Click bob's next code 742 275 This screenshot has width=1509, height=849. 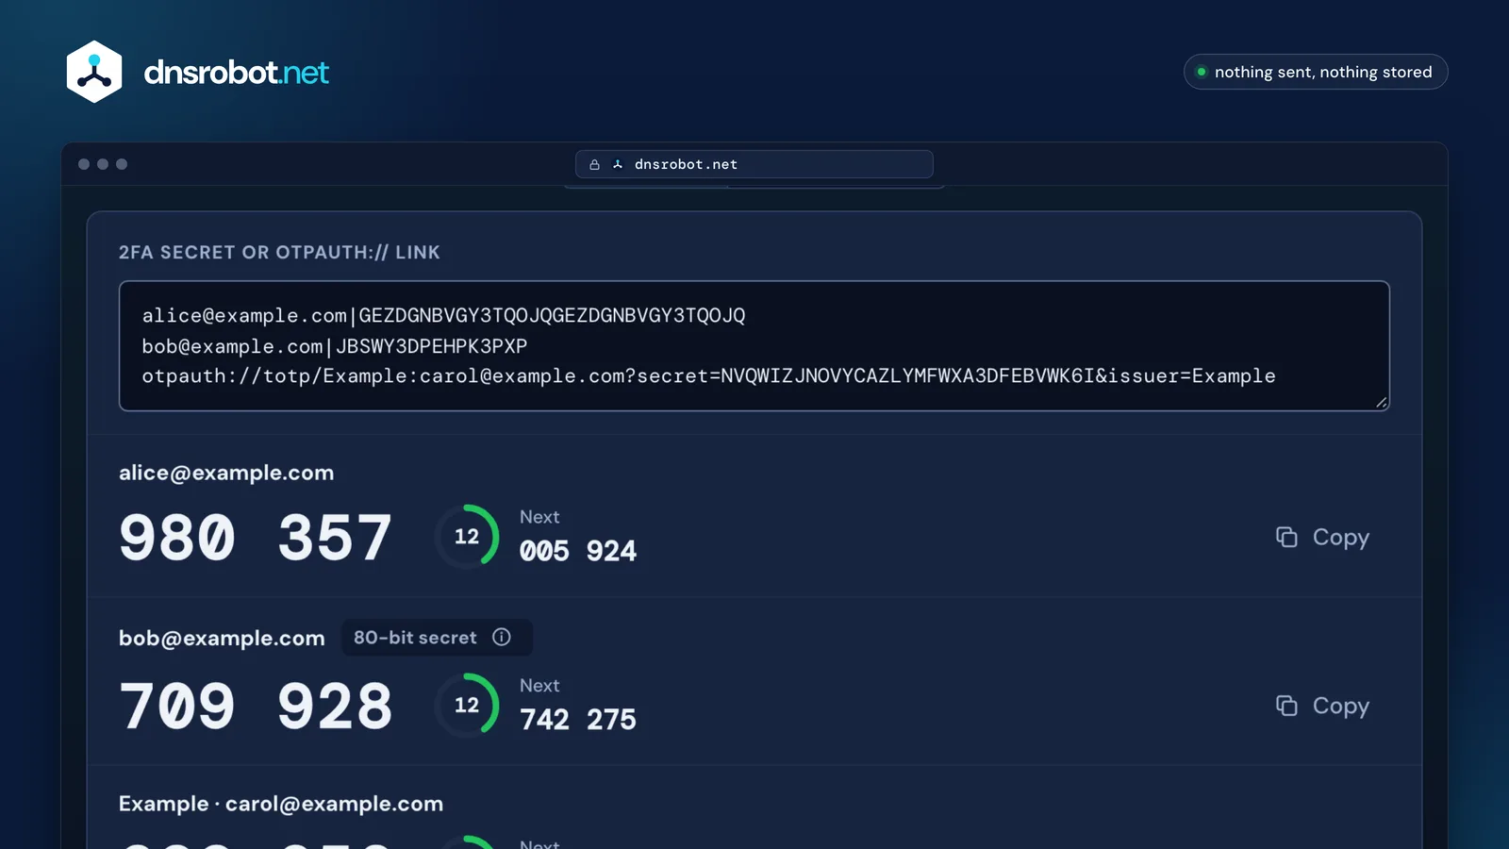click(x=578, y=720)
